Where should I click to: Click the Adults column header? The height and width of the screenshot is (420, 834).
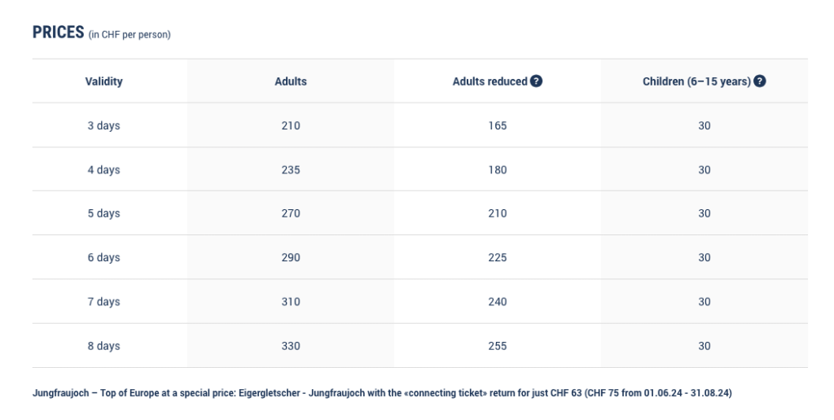click(291, 81)
